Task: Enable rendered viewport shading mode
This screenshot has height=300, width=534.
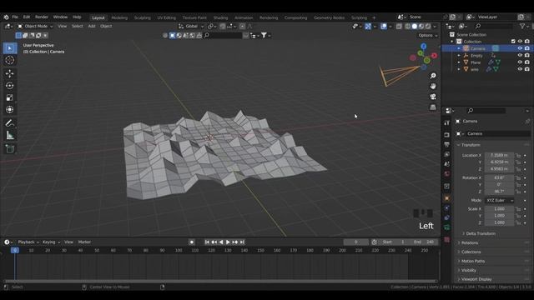Action: click(x=428, y=26)
